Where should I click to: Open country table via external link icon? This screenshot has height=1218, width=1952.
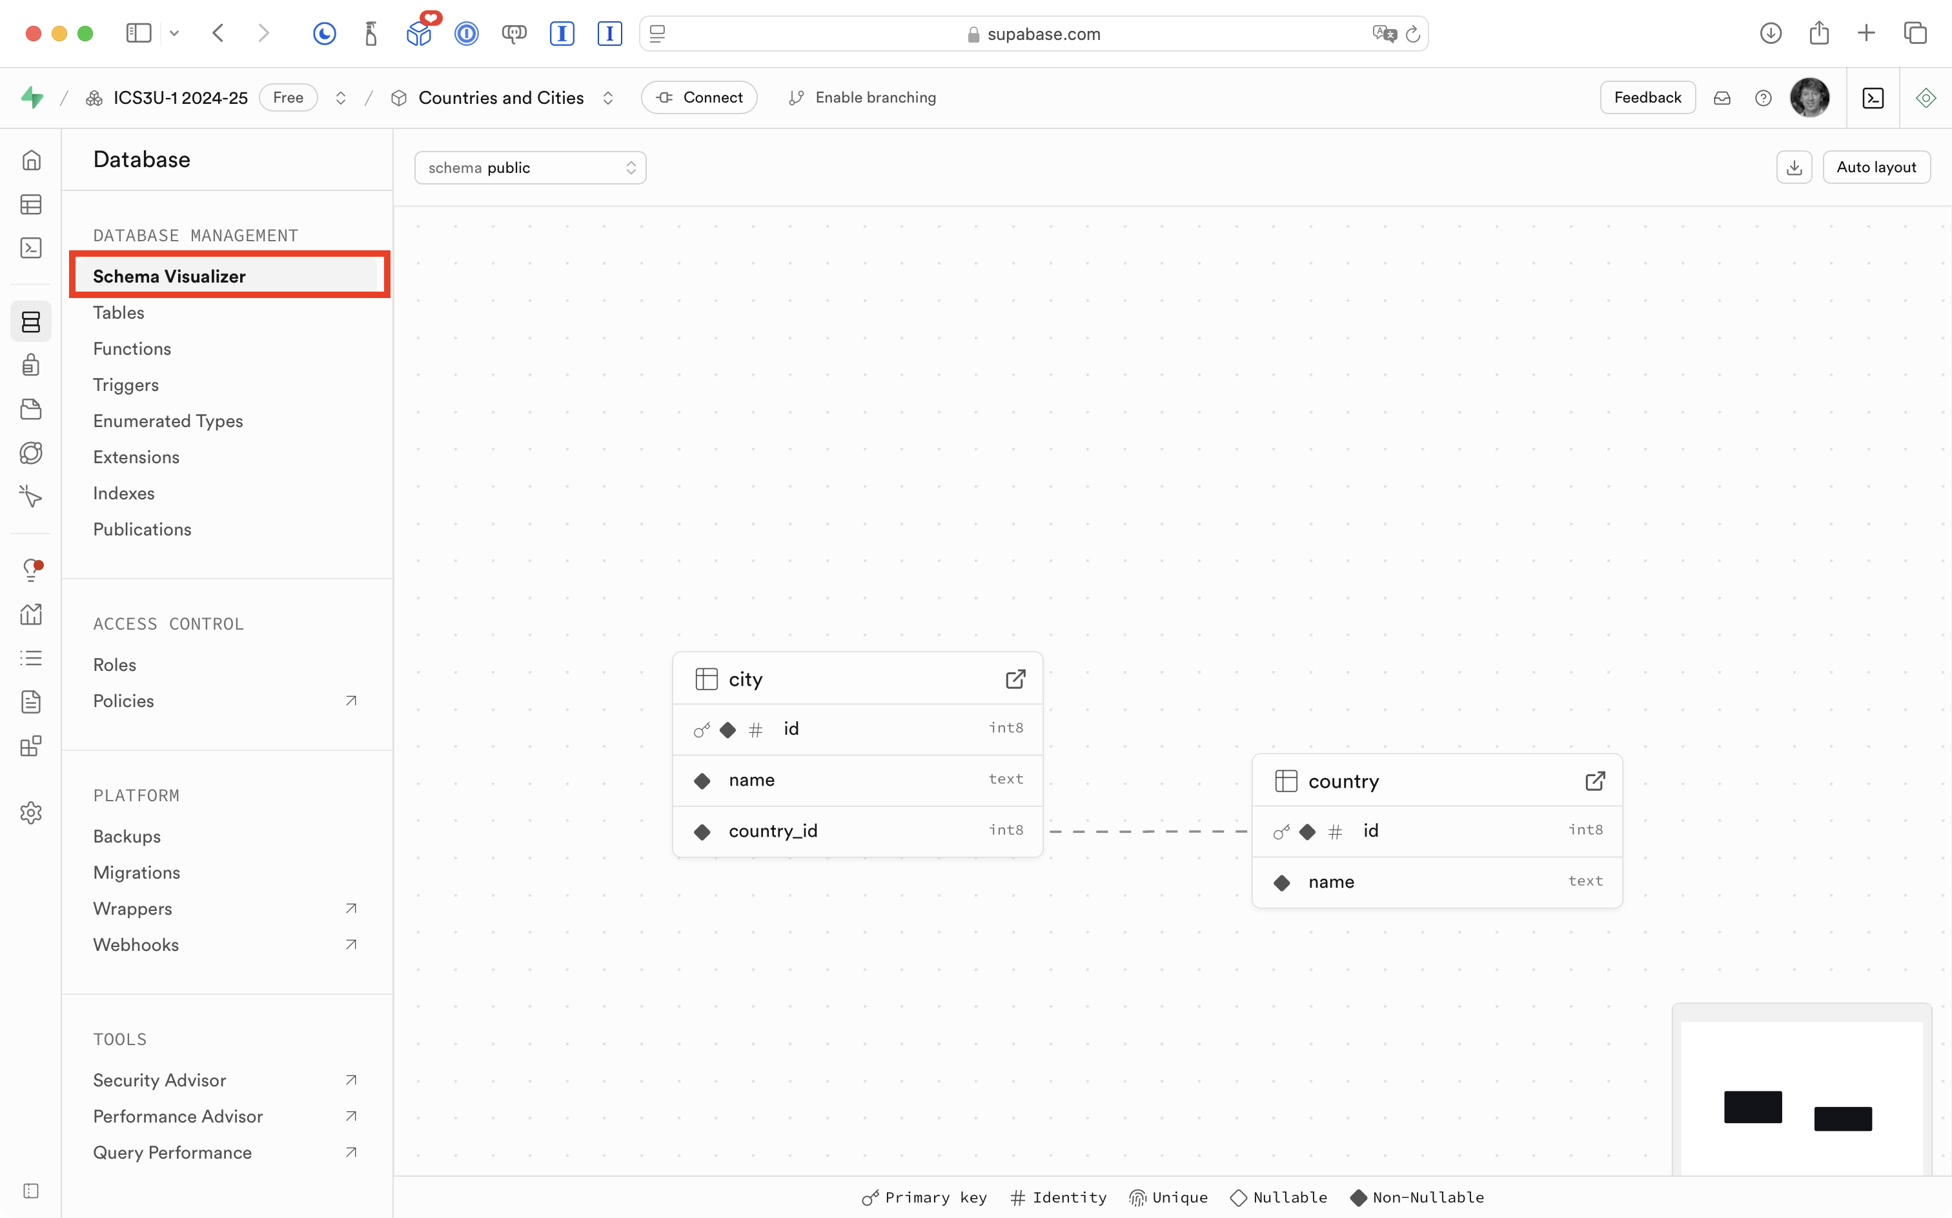[x=1595, y=781]
